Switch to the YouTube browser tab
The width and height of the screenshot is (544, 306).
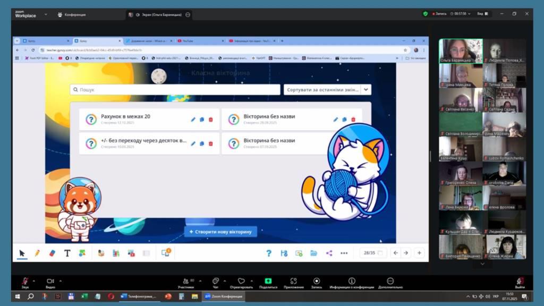pyautogui.click(x=199, y=41)
